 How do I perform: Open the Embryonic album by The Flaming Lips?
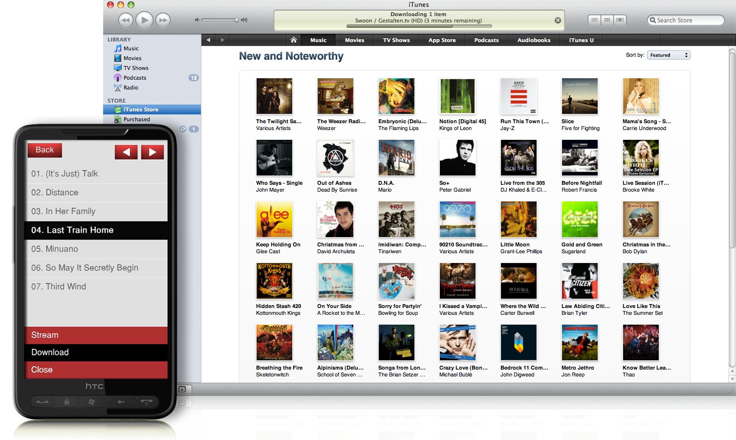(396, 96)
